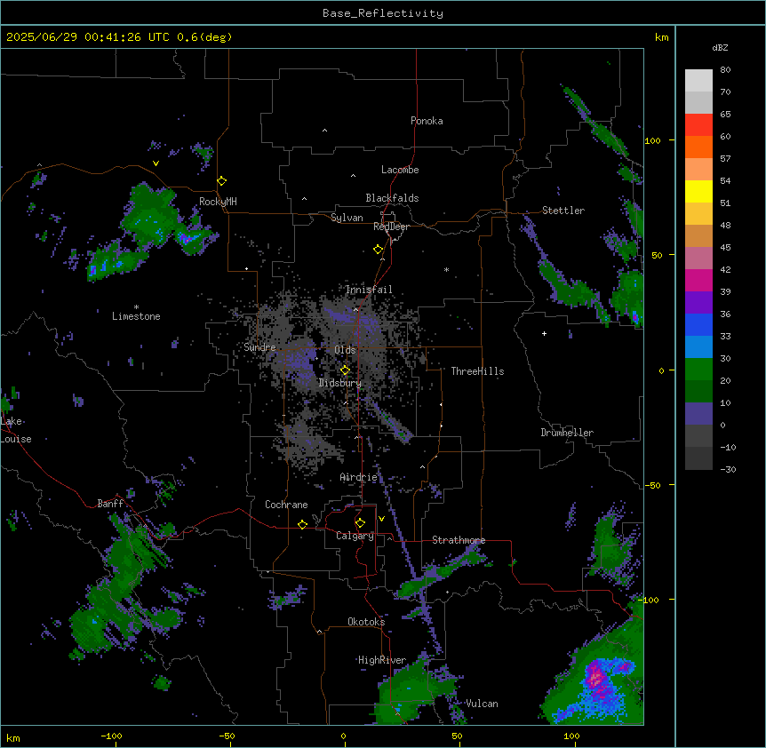Select the Innisfail label
This screenshot has width=766, height=748.
tap(369, 290)
